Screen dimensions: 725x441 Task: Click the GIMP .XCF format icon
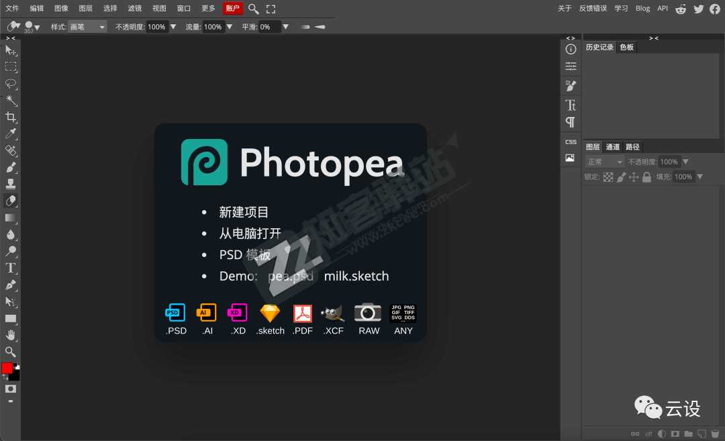(333, 313)
